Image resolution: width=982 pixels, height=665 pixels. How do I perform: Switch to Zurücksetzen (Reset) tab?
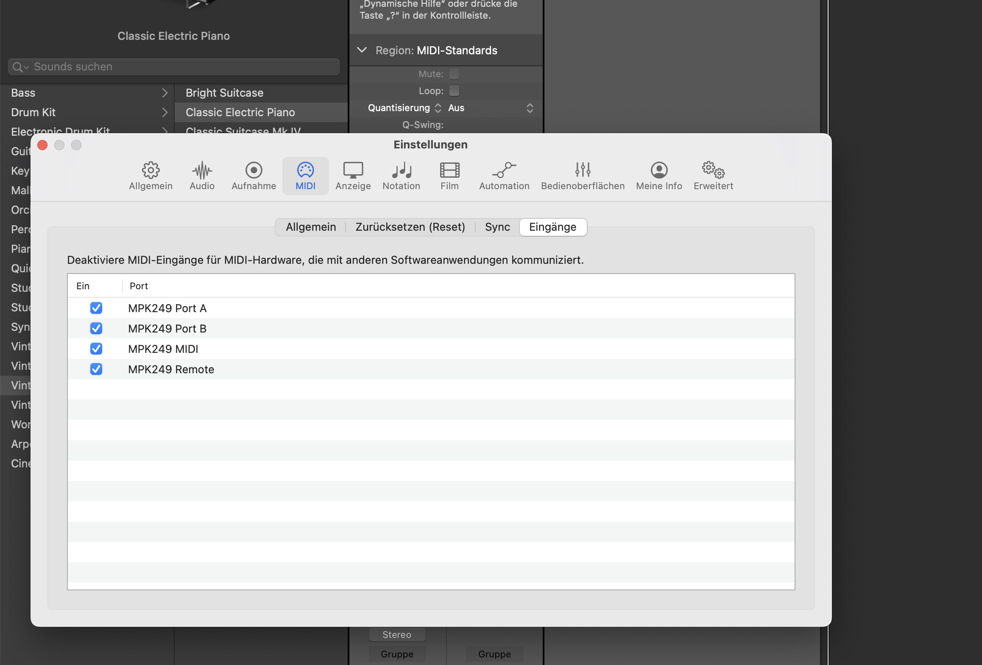click(x=410, y=227)
